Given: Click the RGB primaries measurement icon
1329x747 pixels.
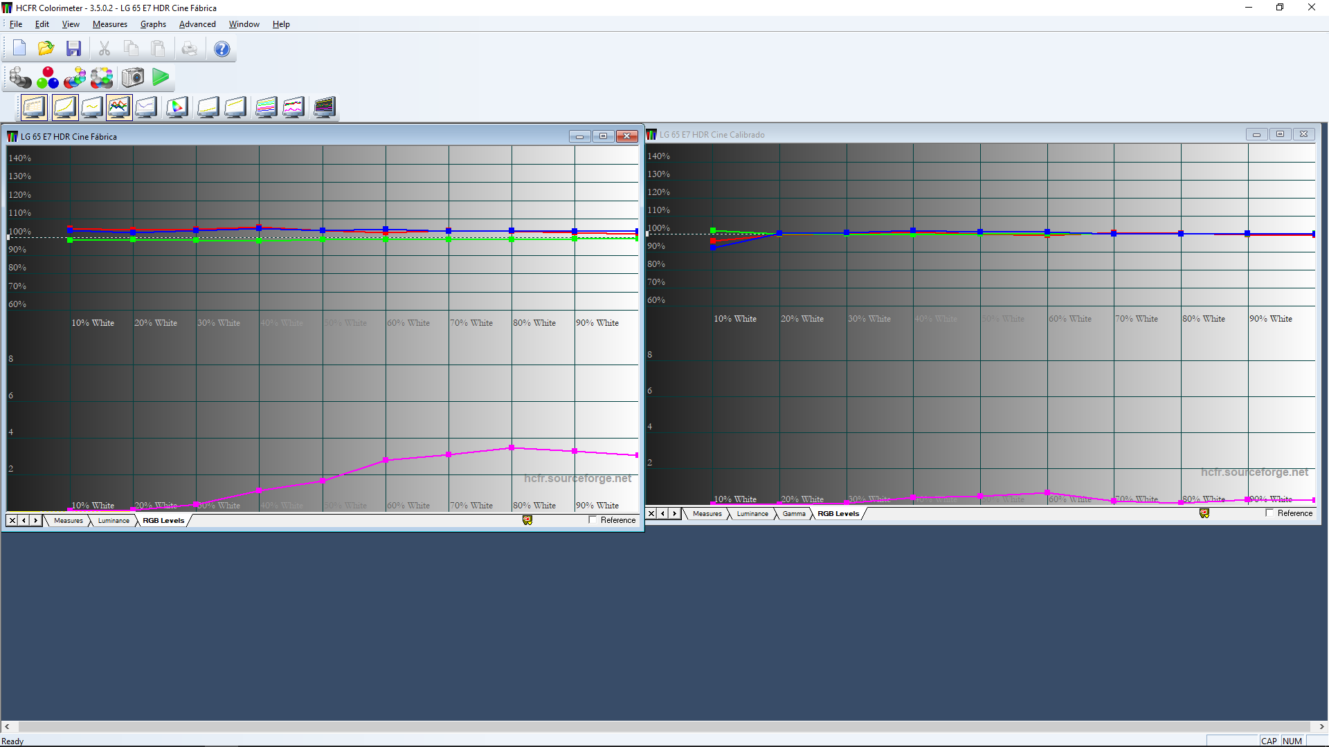Looking at the screenshot, I should point(47,77).
